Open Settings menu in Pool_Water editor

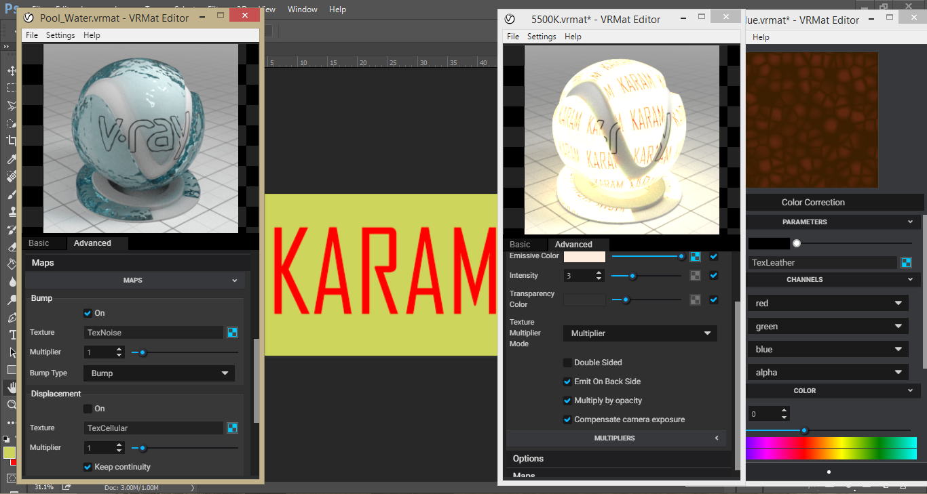point(60,35)
